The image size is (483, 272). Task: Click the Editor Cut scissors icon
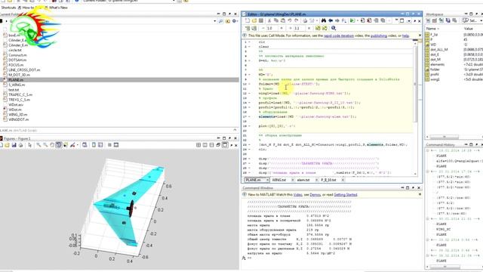tap(269, 20)
